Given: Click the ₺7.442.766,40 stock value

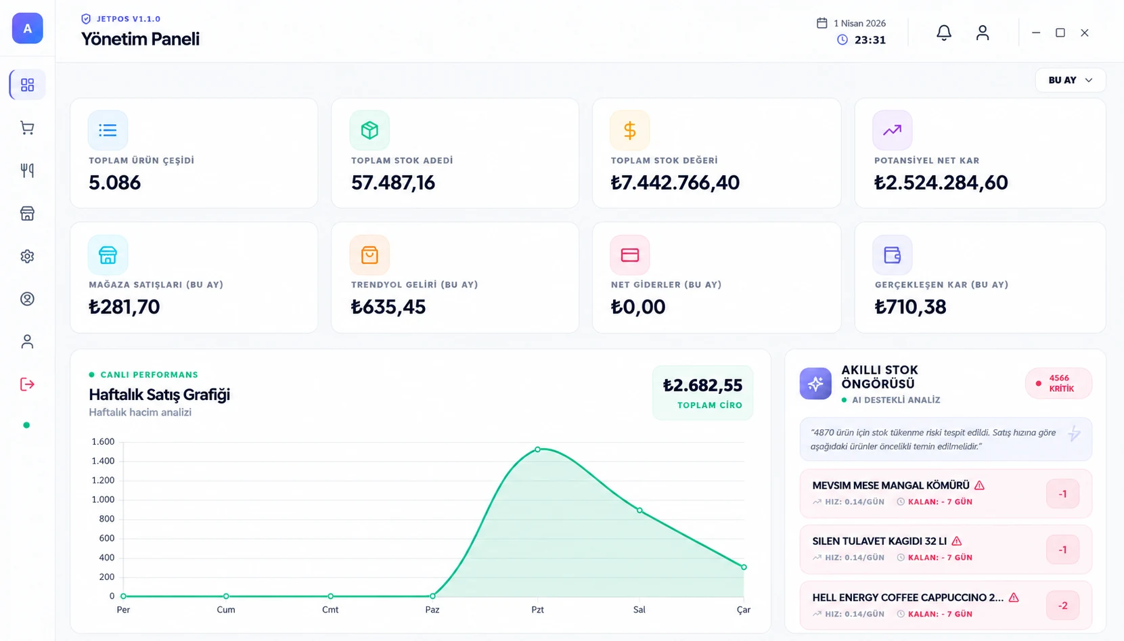Looking at the screenshot, I should point(675,183).
